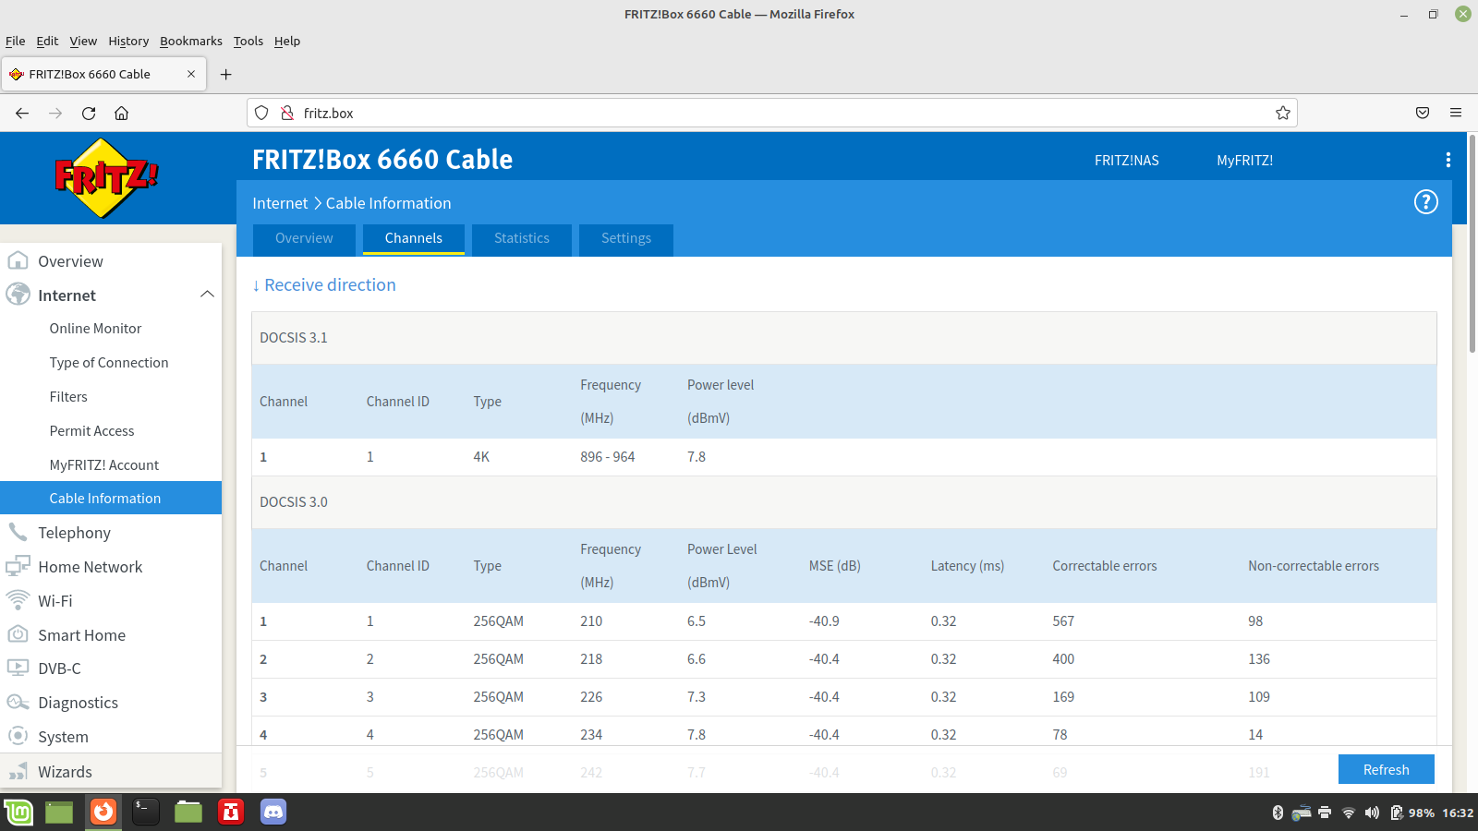
Task: Select Online Monitor in sidebar
Action: 95,329
